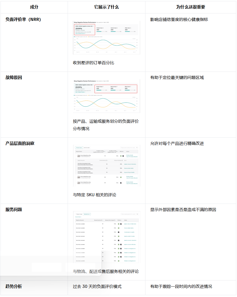The image size is (237, 297).
Task: Click the product search field in the 产品层面的洞察 screenshot
Action: [128, 148]
